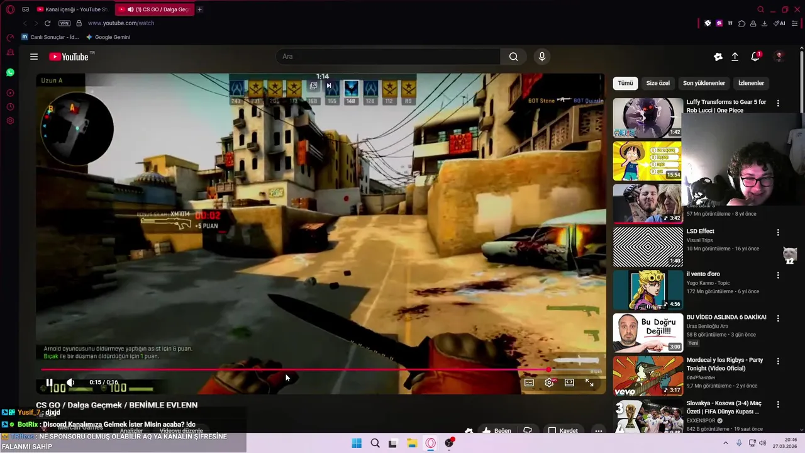
Task: Click the Opera menu logo
Action: (x=10, y=9)
